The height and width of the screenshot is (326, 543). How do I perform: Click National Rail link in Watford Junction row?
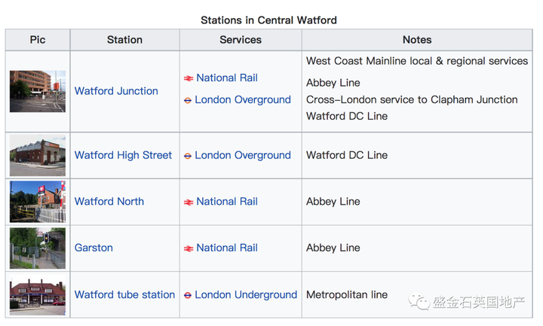point(227,78)
